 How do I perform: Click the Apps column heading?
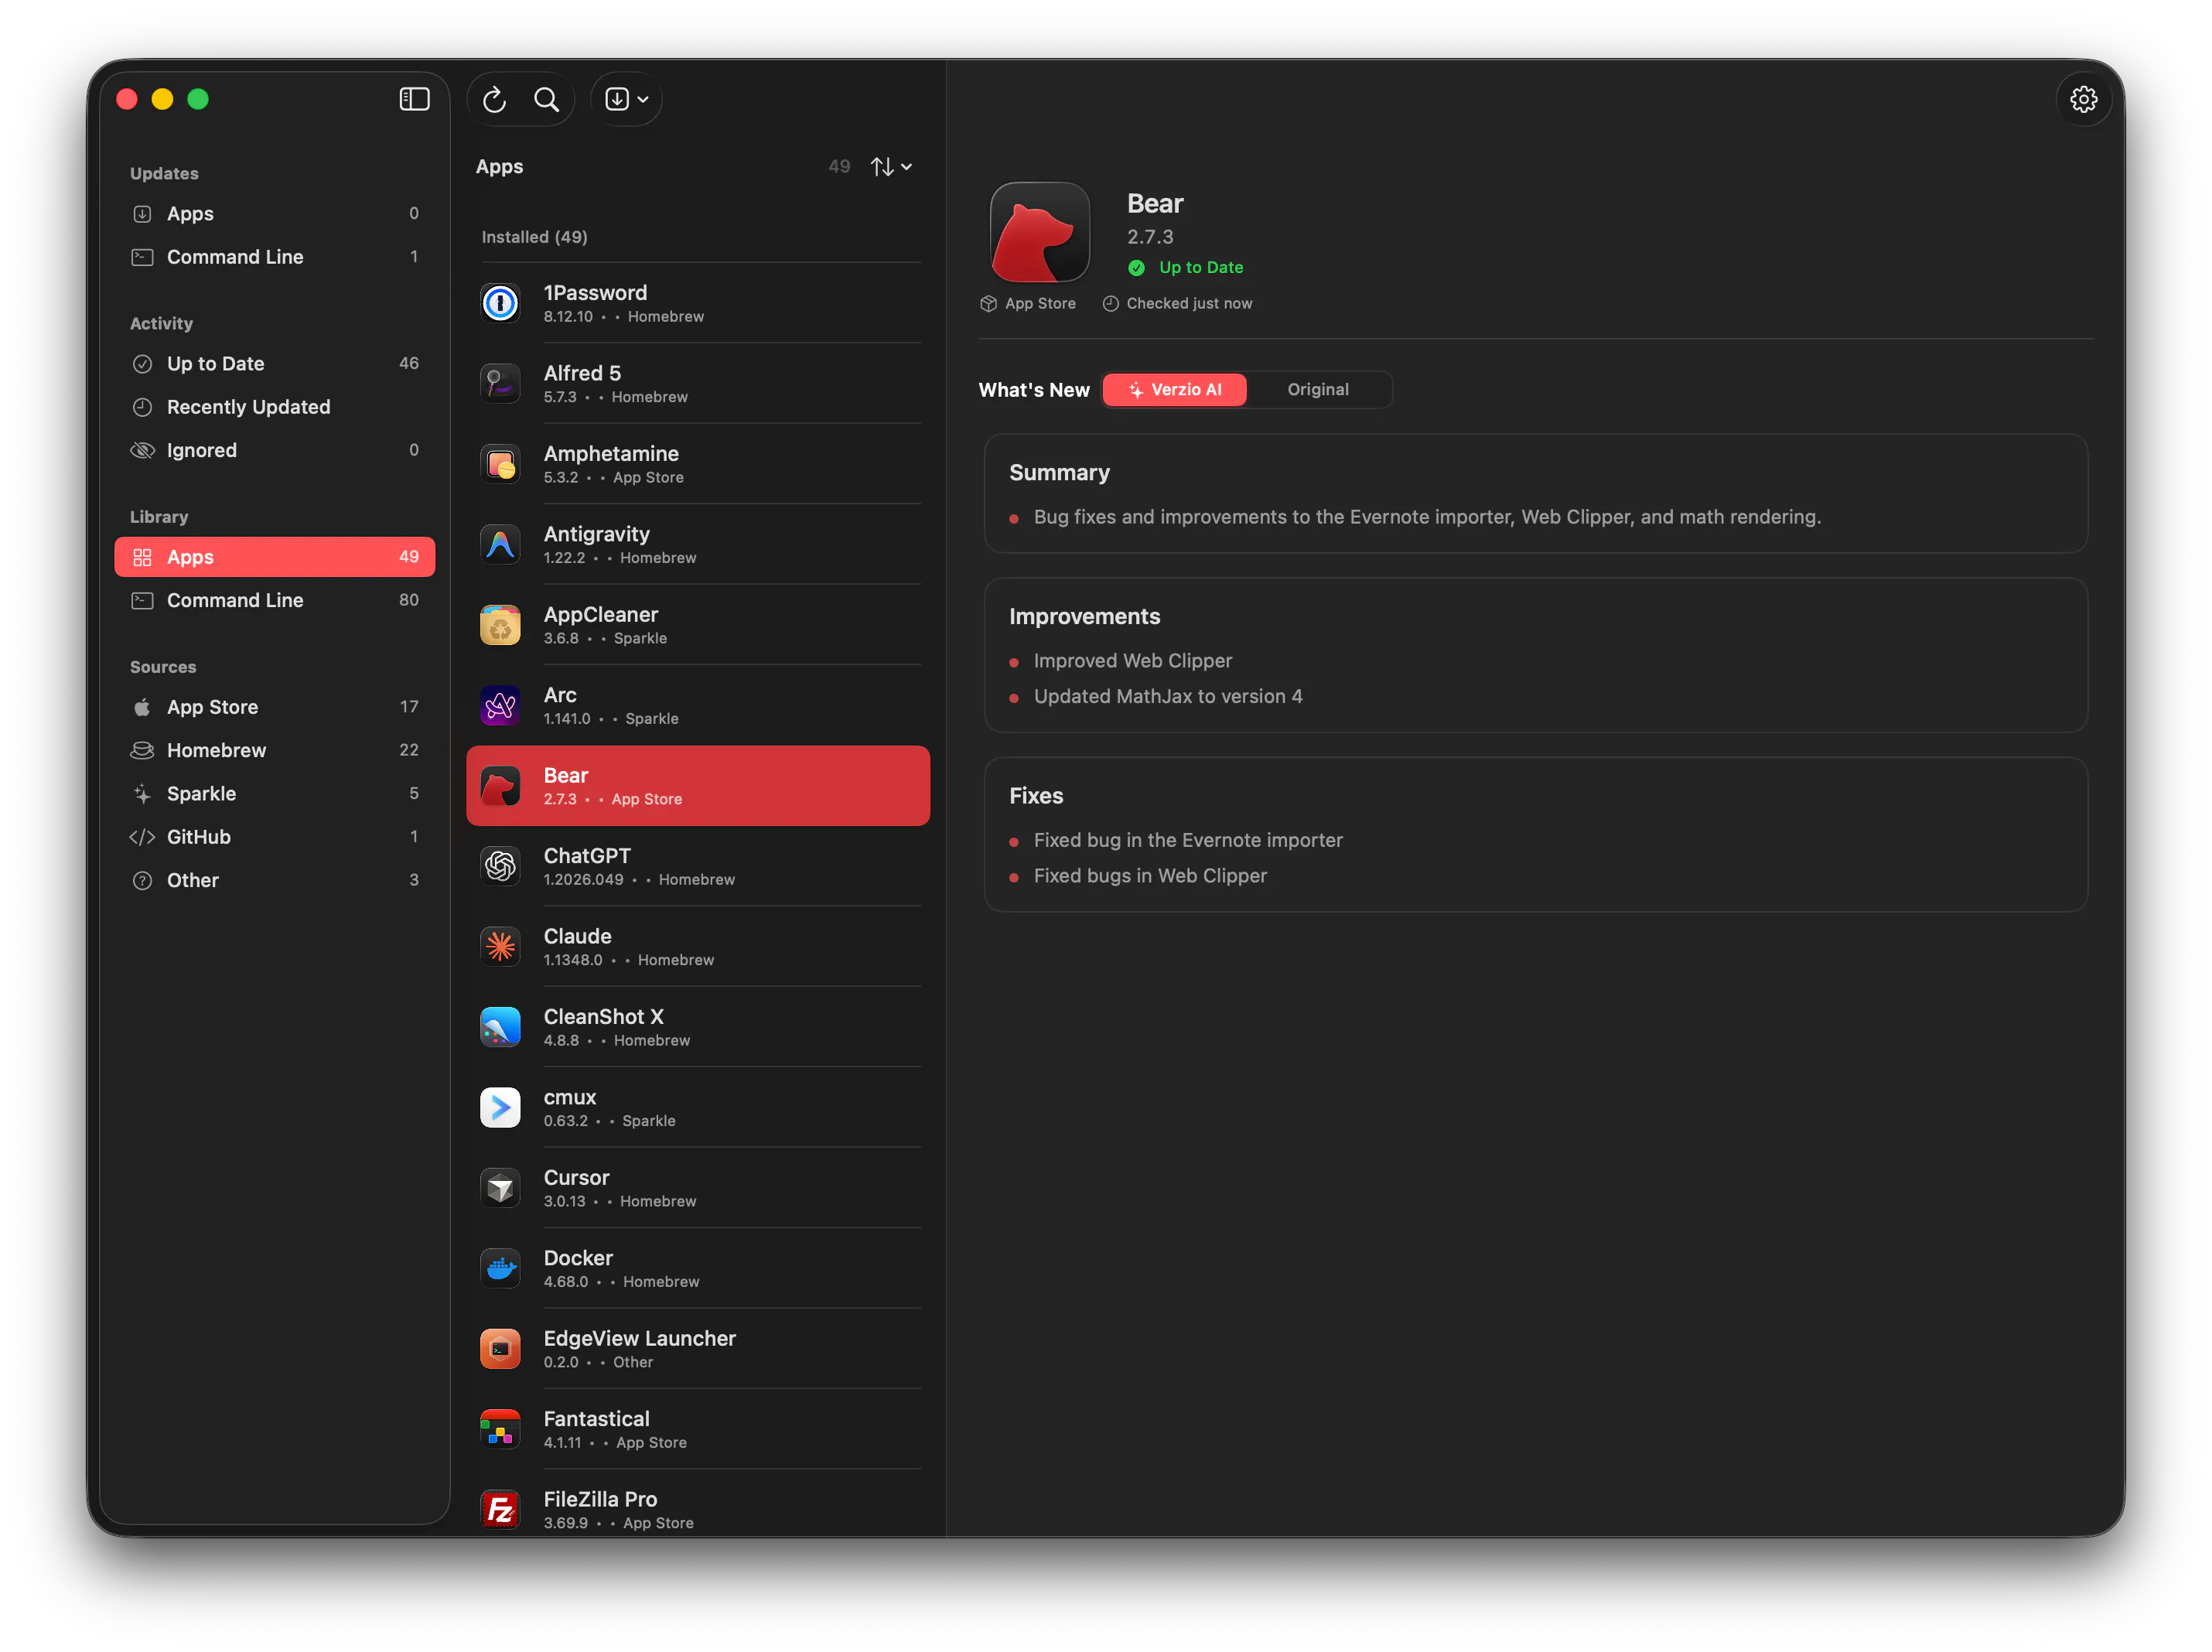click(x=499, y=167)
